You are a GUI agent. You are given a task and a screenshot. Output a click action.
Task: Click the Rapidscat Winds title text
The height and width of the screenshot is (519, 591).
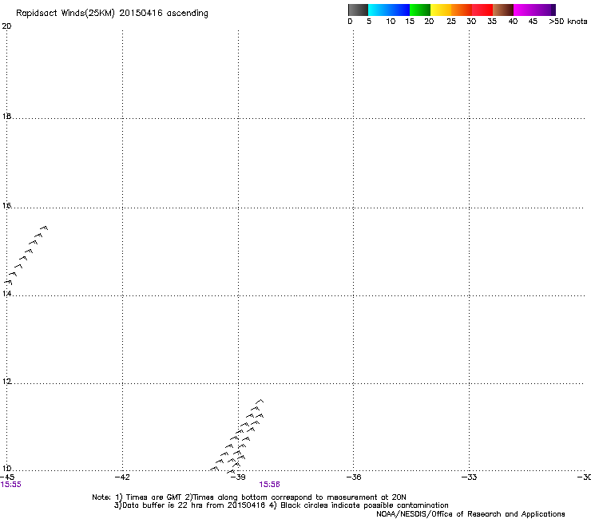click(x=112, y=13)
